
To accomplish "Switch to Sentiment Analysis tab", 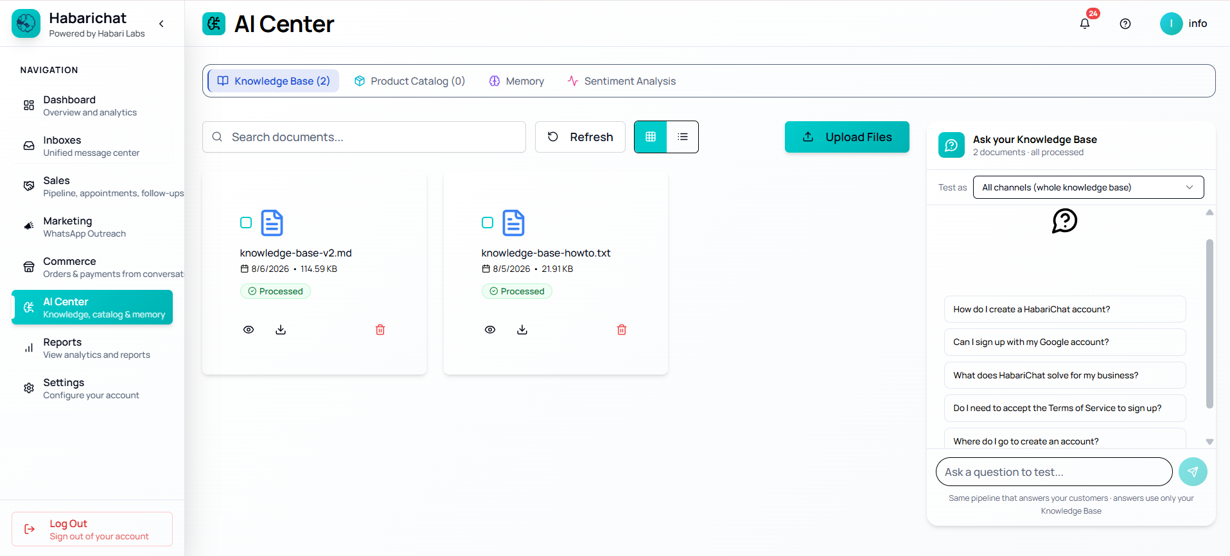I will pyautogui.click(x=621, y=81).
